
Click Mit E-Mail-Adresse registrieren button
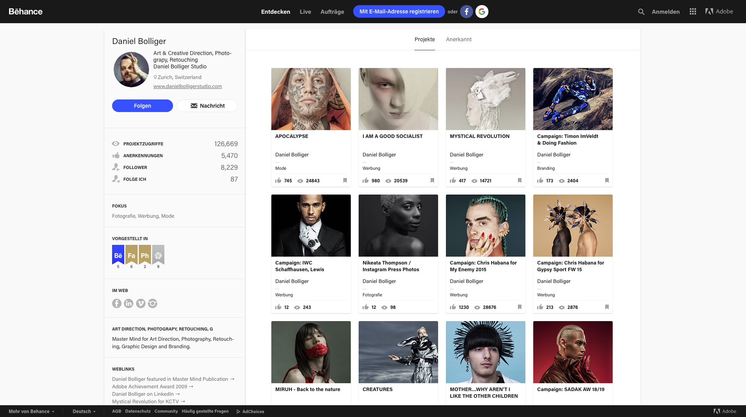[x=399, y=11]
